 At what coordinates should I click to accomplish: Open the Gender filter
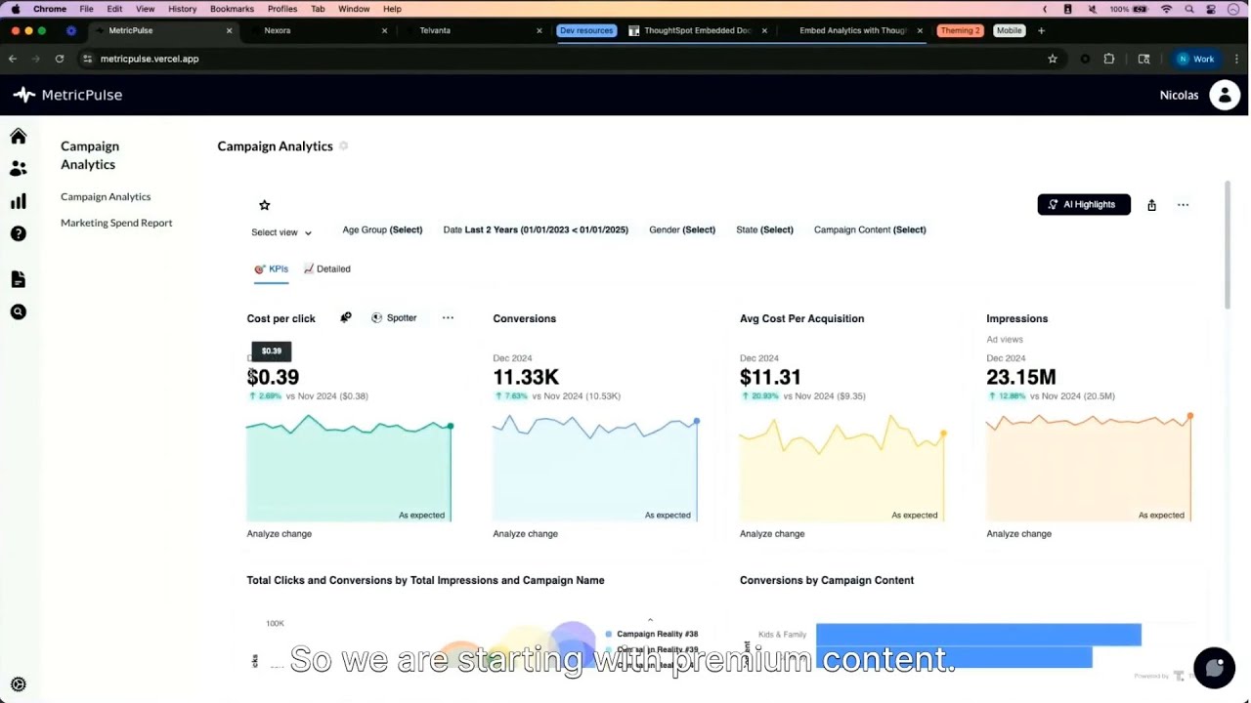point(682,229)
